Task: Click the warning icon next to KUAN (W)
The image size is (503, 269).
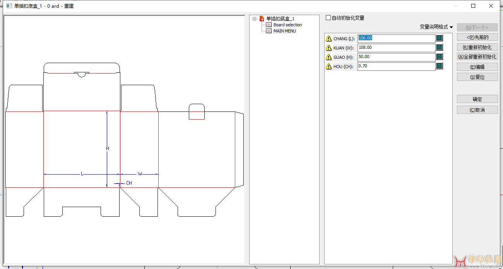Action: (x=328, y=48)
